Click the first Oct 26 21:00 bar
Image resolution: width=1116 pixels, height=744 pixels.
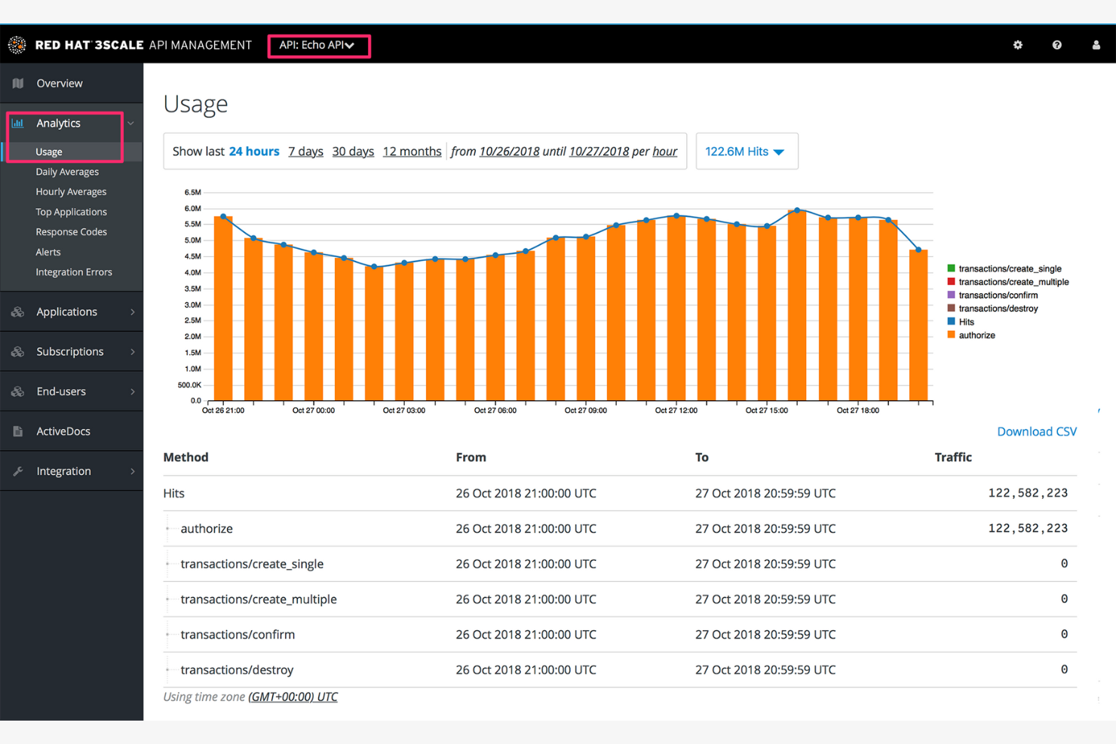[223, 309]
